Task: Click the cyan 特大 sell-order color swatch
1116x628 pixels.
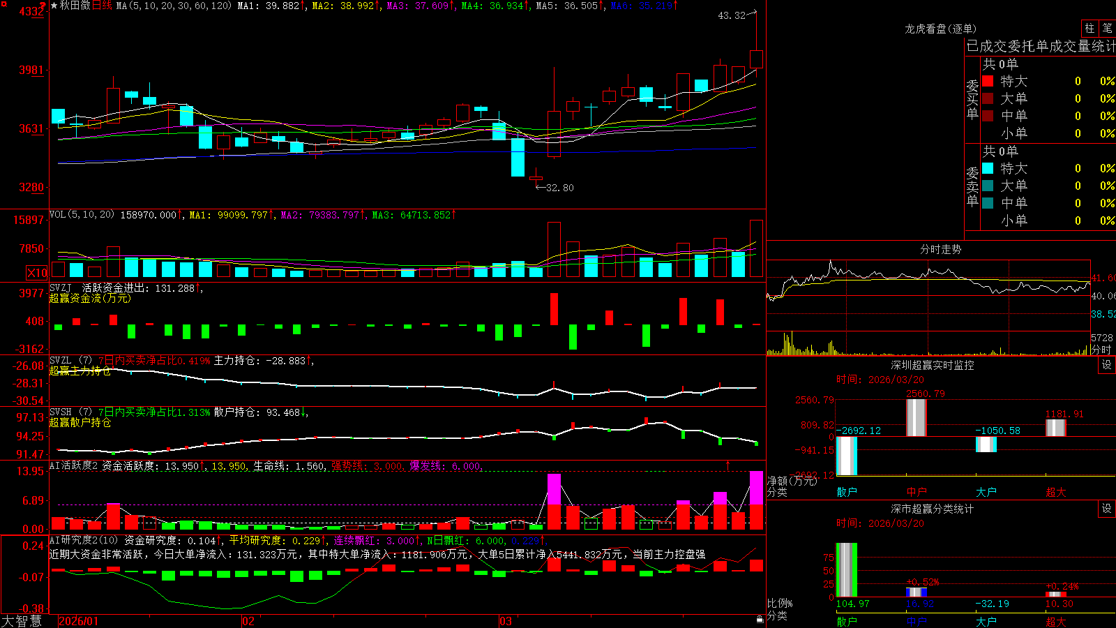Action: click(988, 168)
